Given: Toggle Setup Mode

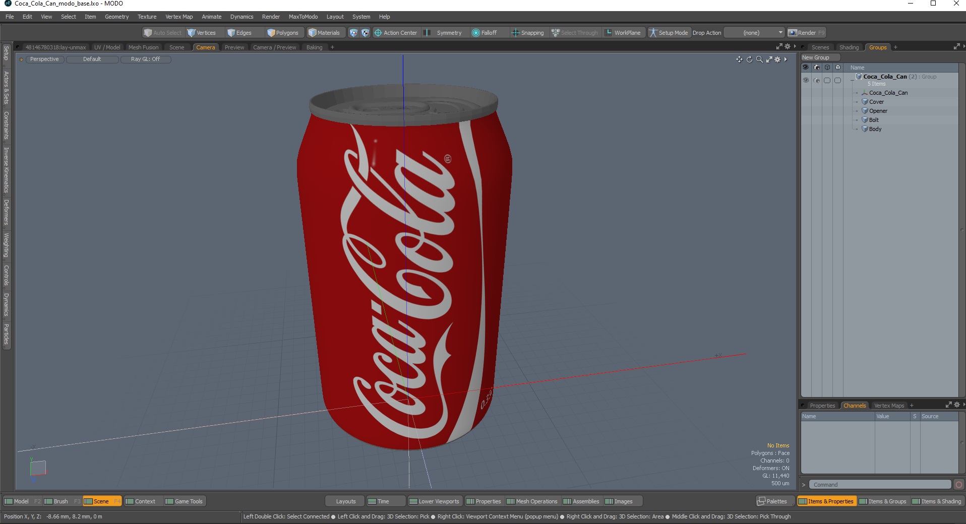Looking at the screenshot, I should click(669, 33).
